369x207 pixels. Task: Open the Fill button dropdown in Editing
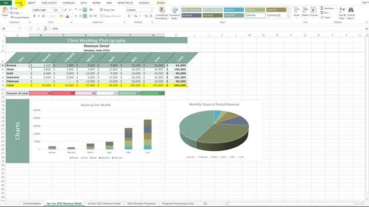pyautogui.click(x=325, y=13)
